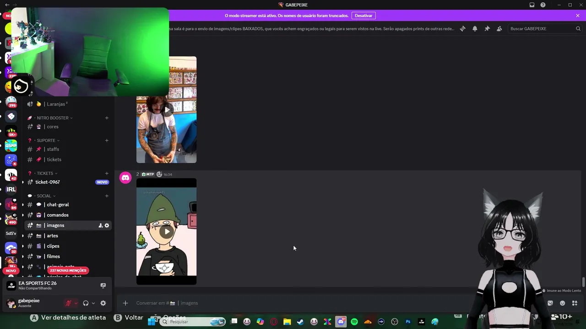Open the Discord help icon
This screenshot has width=586, height=329.
tap(543, 5)
